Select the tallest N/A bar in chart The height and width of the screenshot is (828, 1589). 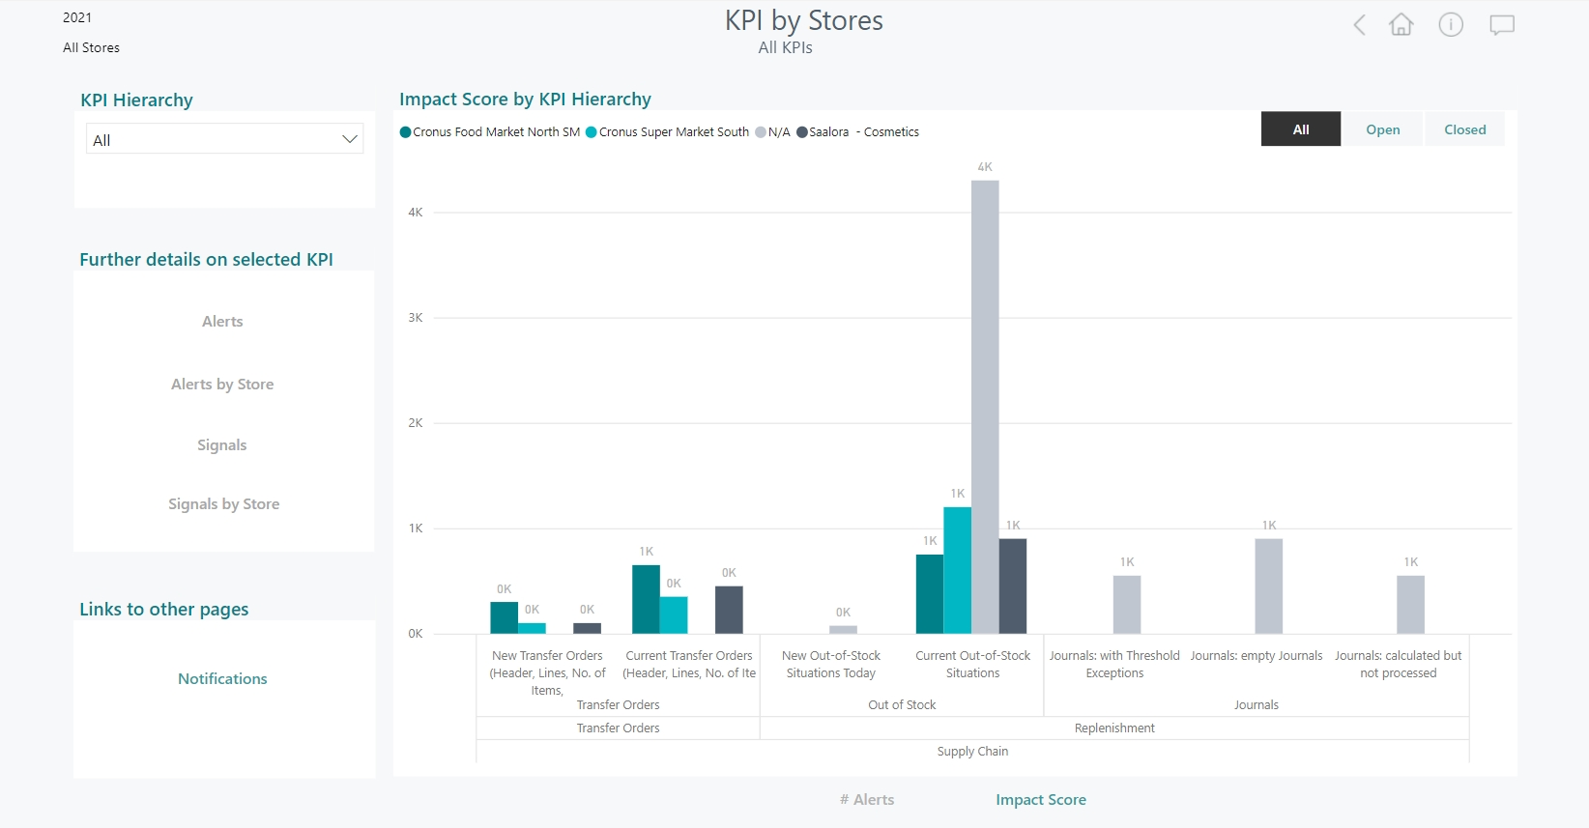tap(985, 406)
